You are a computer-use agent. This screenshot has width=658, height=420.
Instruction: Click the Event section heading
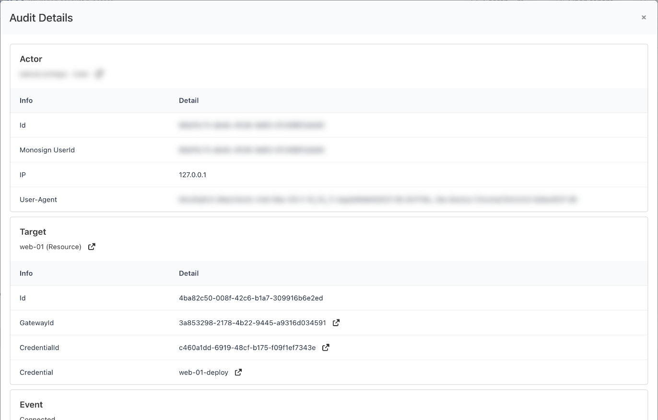point(31,405)
